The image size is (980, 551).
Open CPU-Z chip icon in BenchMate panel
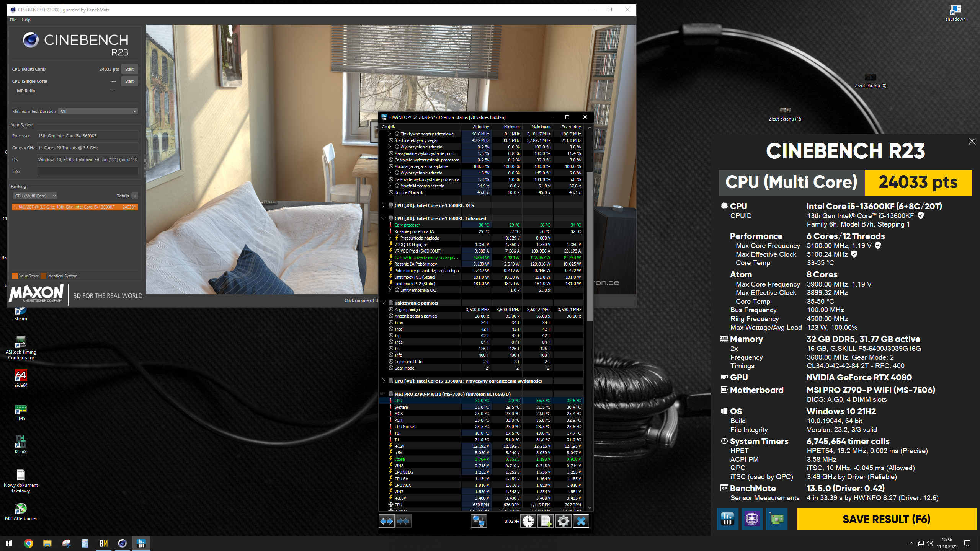coord(752,519)
